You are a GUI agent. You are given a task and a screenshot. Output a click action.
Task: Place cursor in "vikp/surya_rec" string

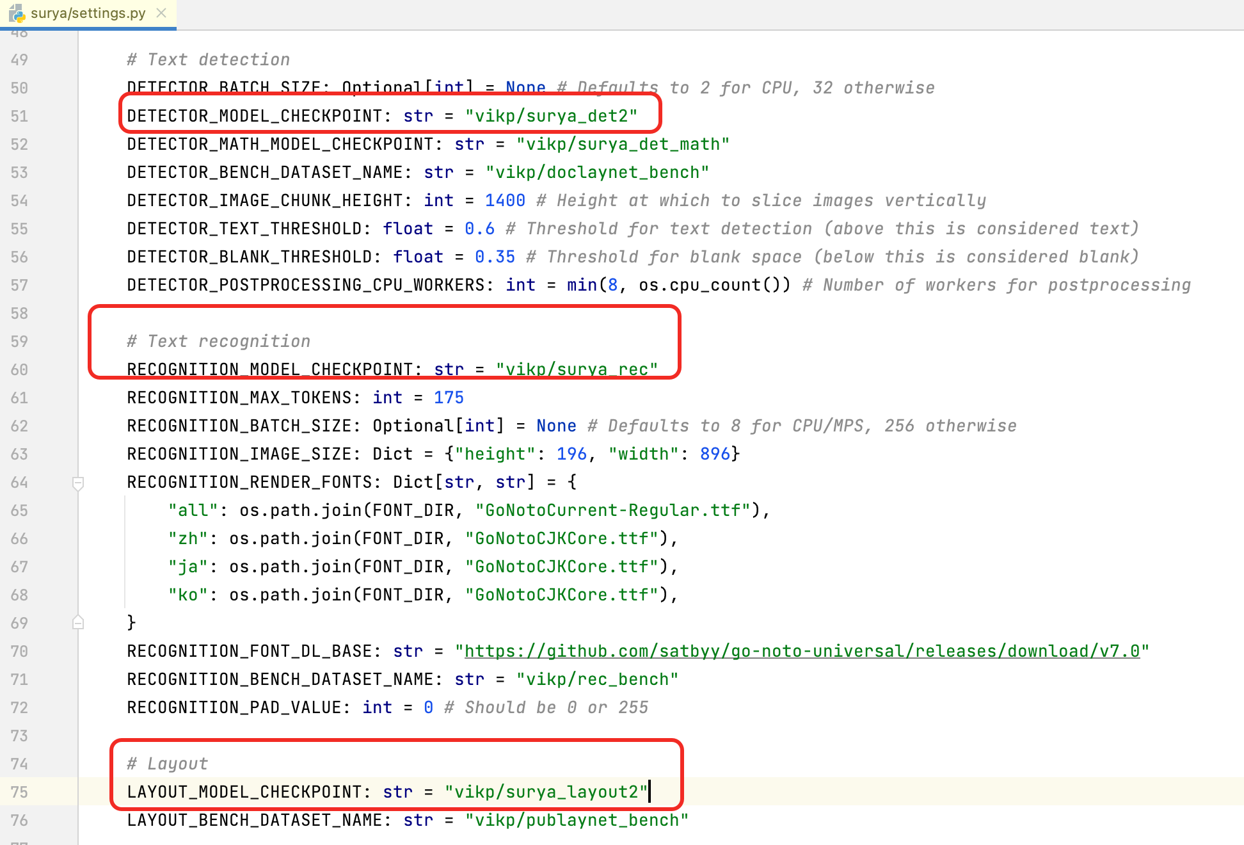coord(576,369)
